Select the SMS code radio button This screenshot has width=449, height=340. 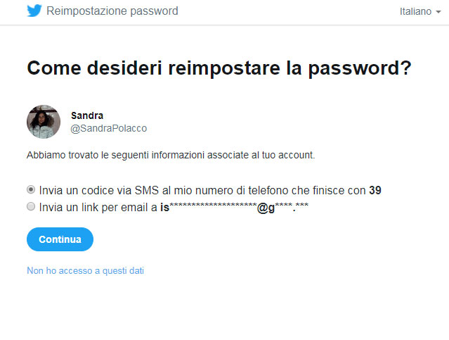(x=31, y=189)
